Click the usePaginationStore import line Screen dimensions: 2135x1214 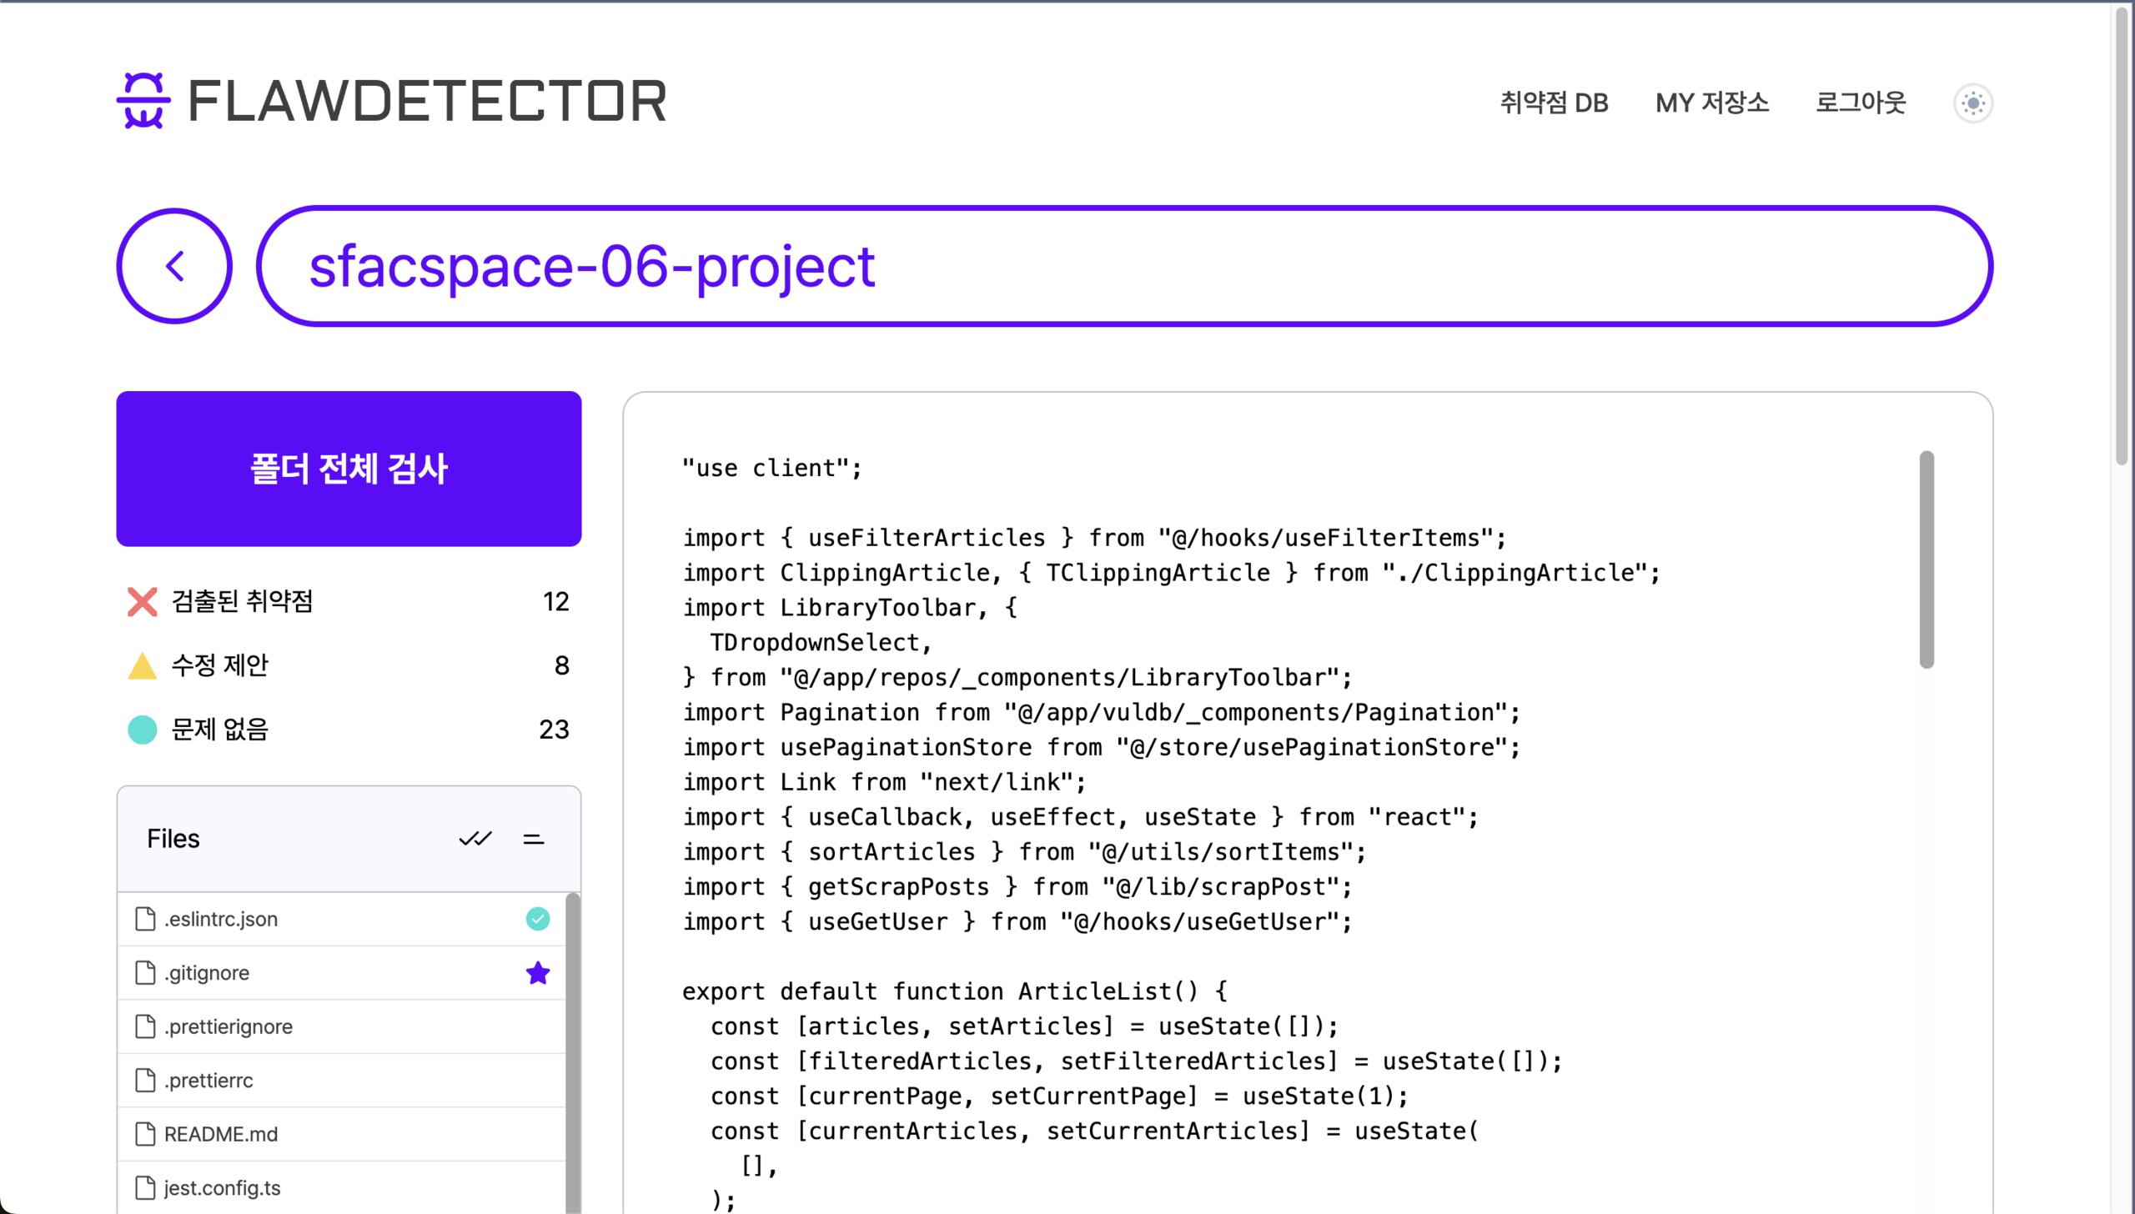pyautogui.click(x=1102, y=748)
